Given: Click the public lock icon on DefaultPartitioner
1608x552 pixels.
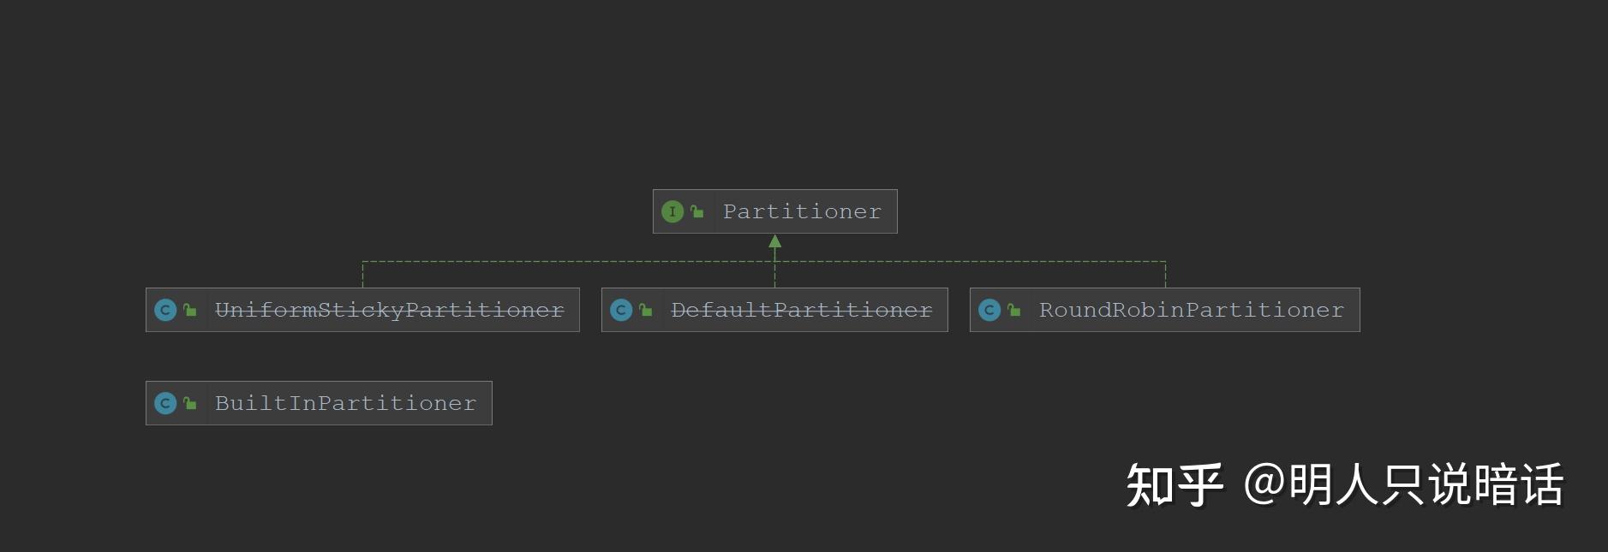Looking at the screenshot, I should (x=645, y=310).
